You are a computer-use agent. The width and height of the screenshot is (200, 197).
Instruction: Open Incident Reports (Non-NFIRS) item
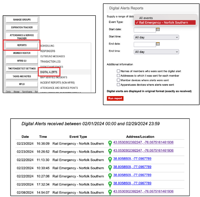click(58, 83)
